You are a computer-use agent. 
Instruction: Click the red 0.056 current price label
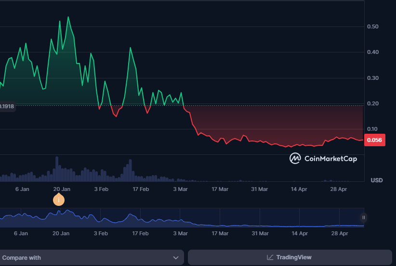point(374,140)
